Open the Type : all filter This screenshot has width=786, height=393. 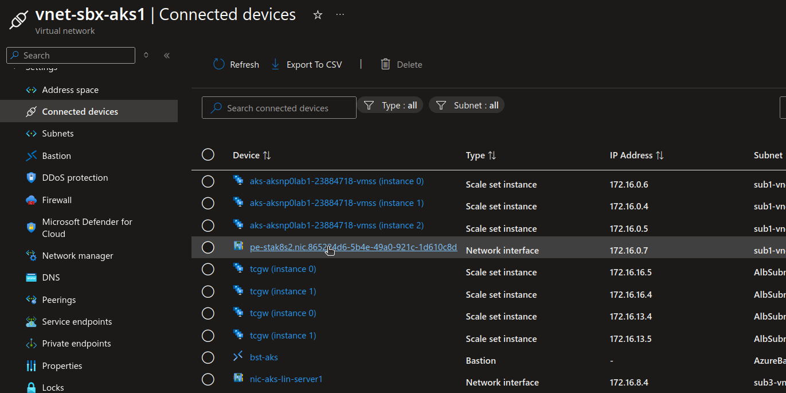(391, 106)
